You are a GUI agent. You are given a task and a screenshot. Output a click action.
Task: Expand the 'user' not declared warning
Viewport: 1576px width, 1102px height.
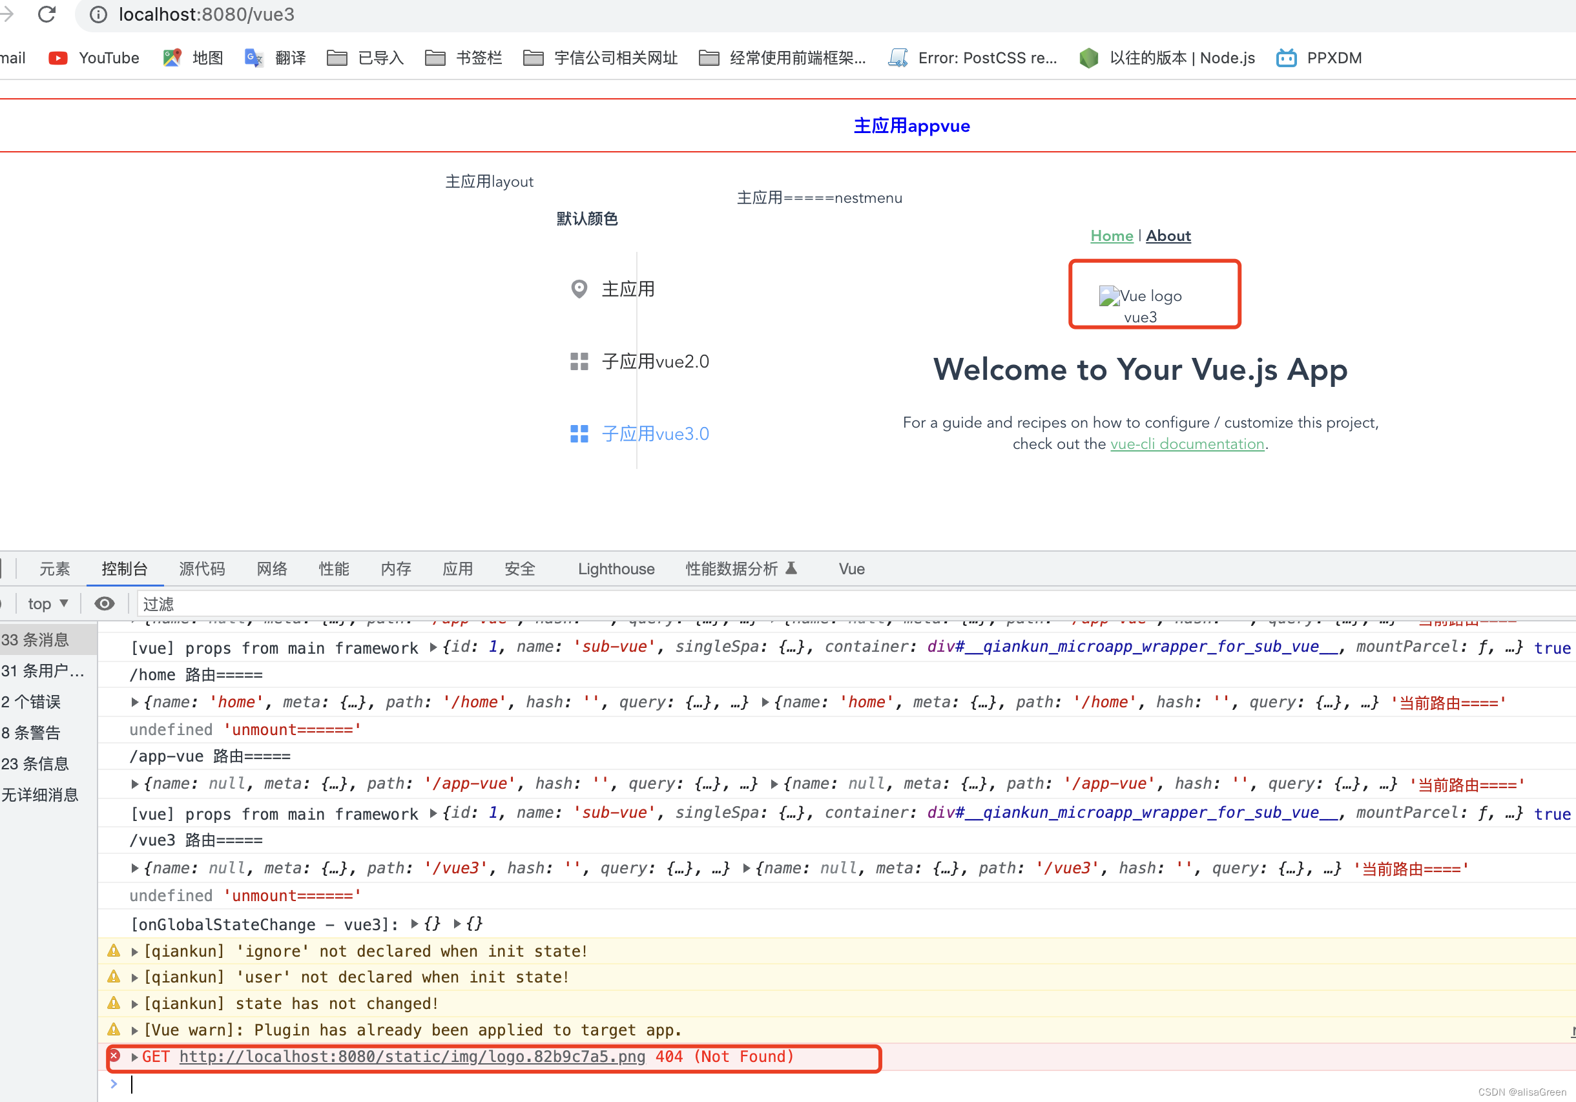click(135, 978)
